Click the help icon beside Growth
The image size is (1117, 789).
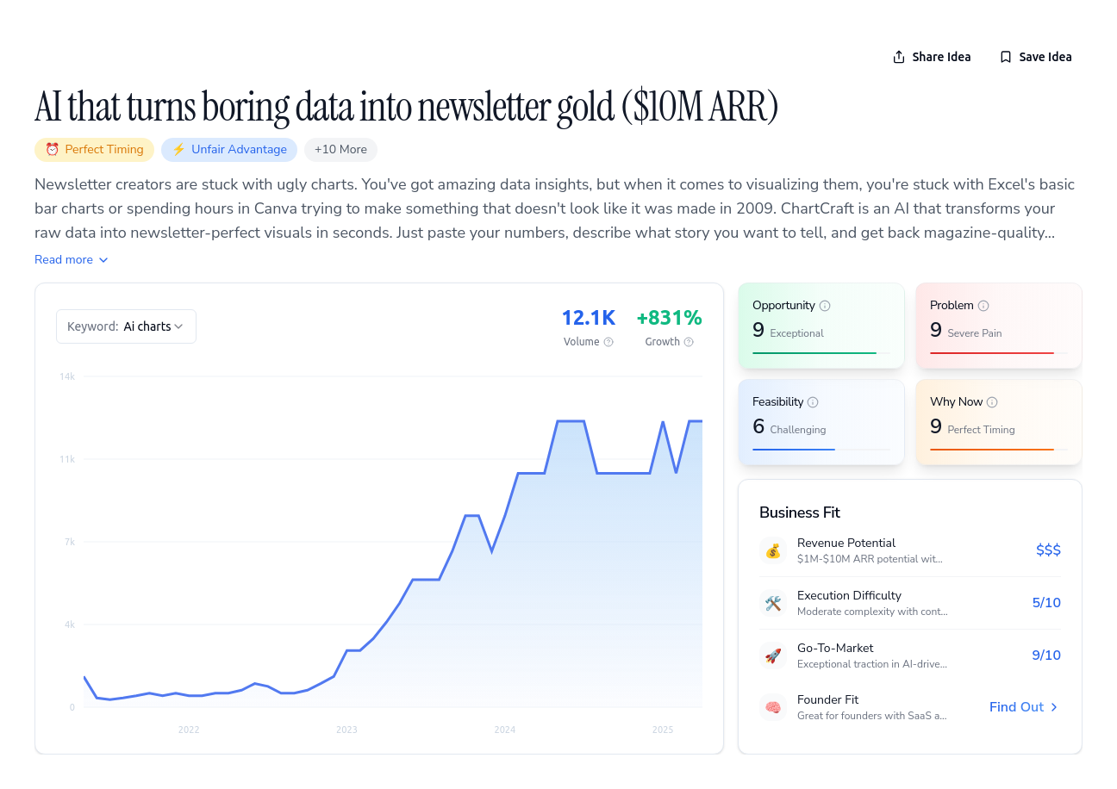tap(689, 342)
